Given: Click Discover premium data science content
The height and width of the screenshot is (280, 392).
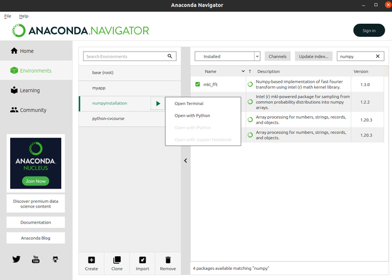Looking at the screenshot, I should [x=36, y=204].
